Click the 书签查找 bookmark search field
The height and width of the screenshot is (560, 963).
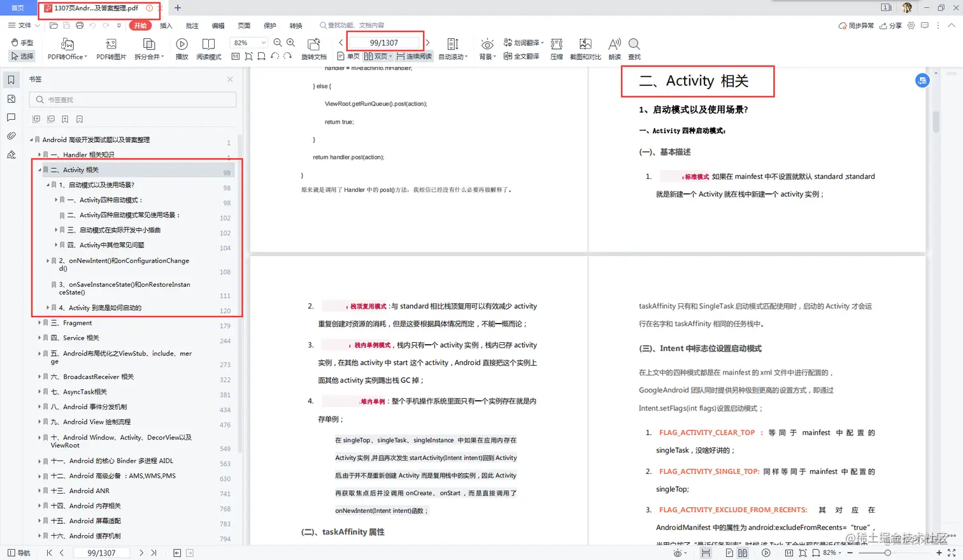click(132, 99)
